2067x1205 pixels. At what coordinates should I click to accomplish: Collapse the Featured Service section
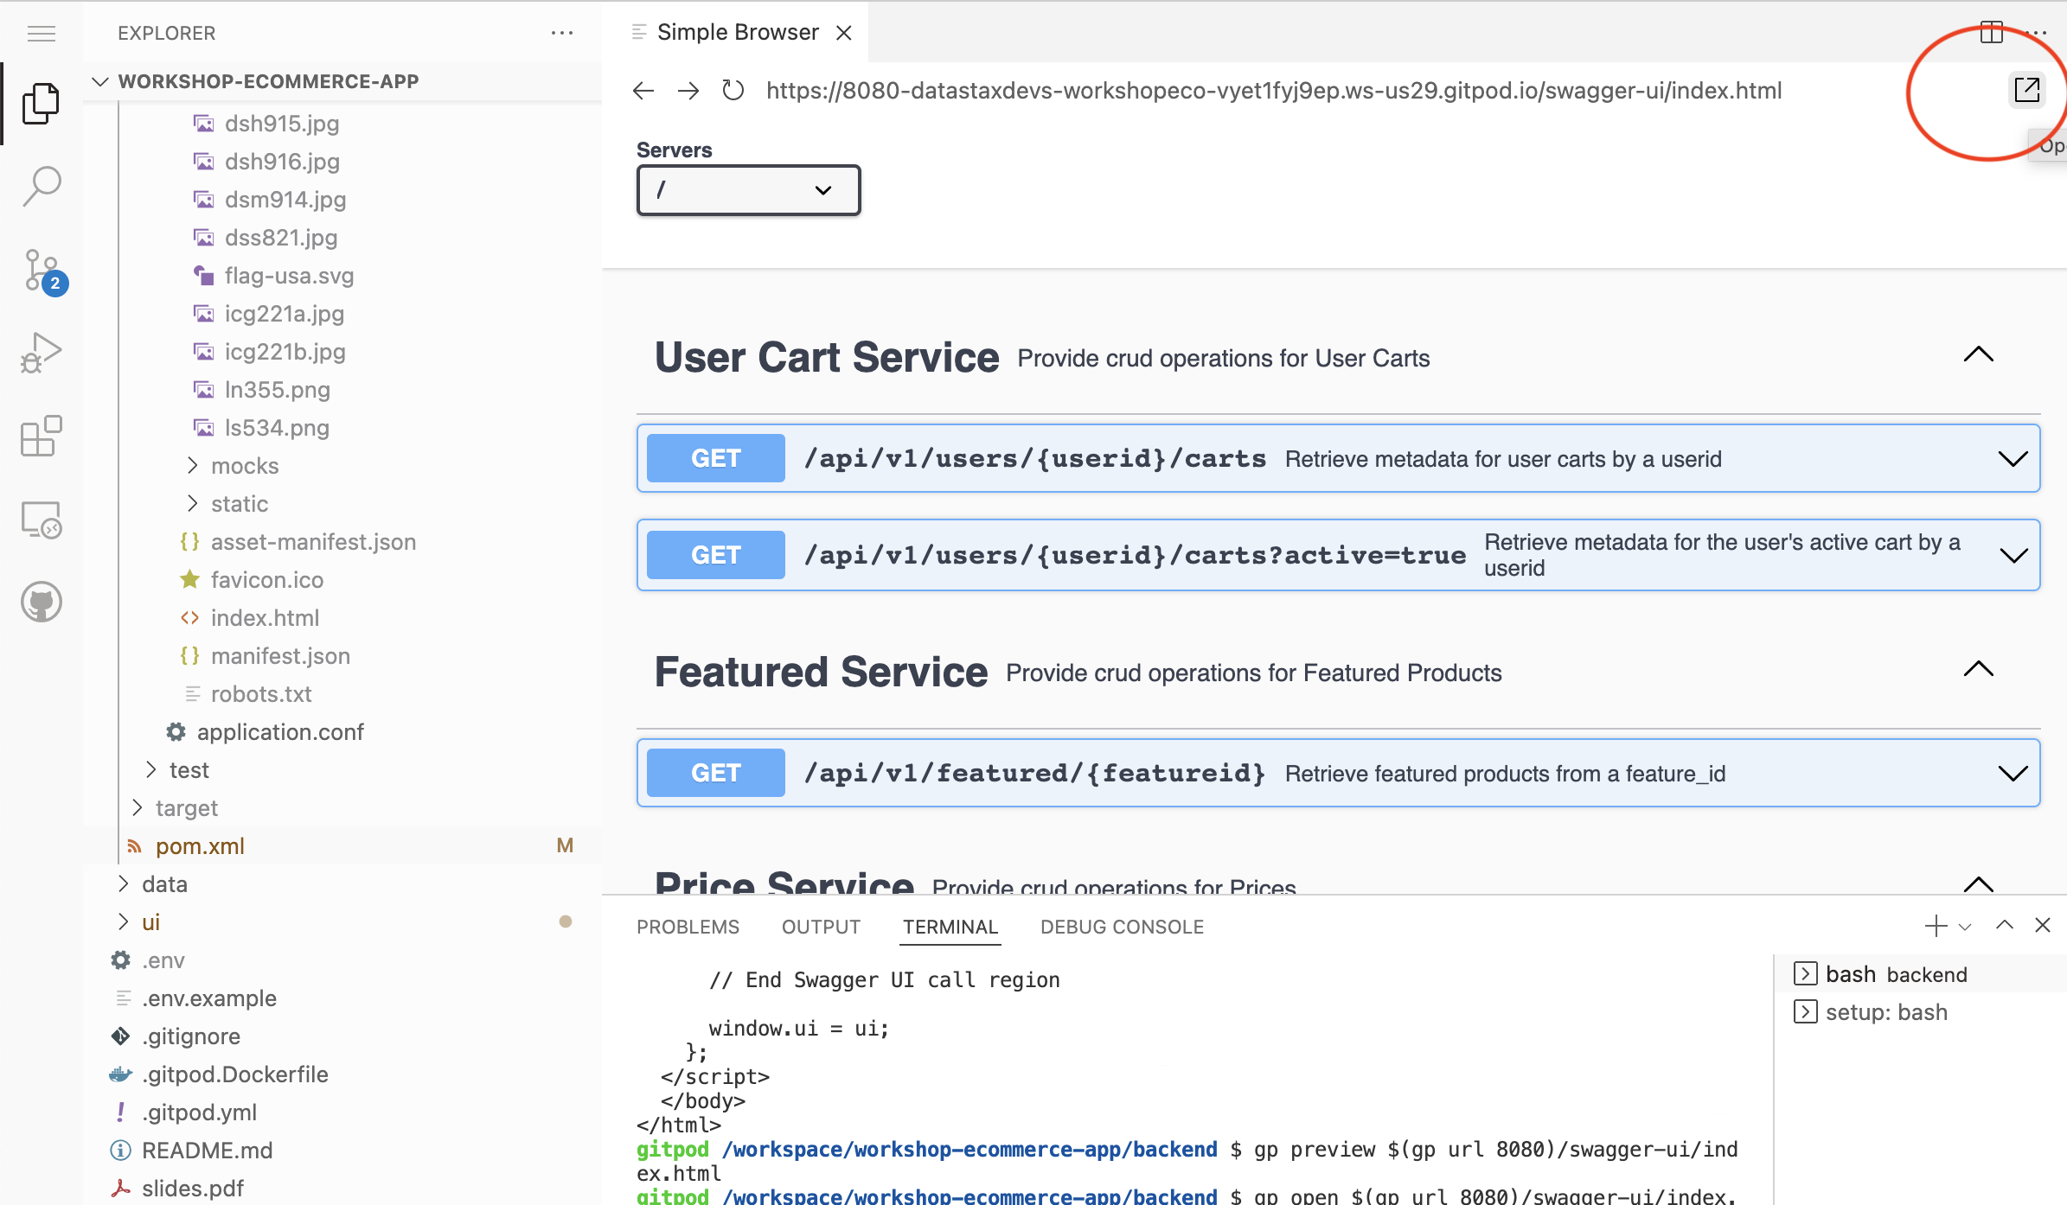[1978, 669]
